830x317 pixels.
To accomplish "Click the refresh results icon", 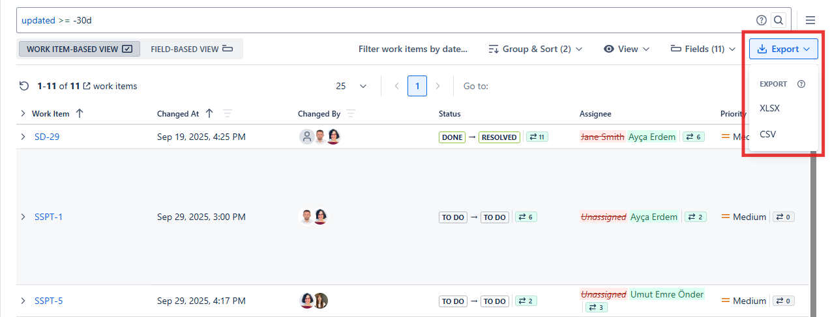I will click(x=24, y=86).
